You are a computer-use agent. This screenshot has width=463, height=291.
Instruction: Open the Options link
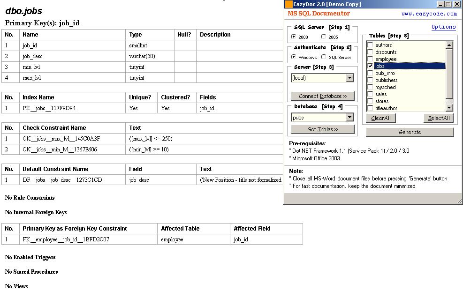point(443,27)
